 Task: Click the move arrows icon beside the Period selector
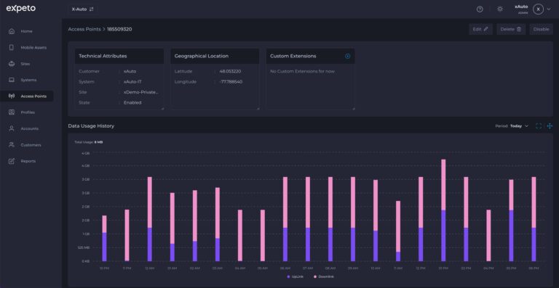click(x=550, y=126)
